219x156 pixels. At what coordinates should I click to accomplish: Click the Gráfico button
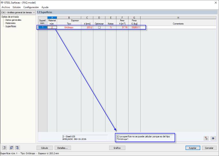click(x=117, y=148)
